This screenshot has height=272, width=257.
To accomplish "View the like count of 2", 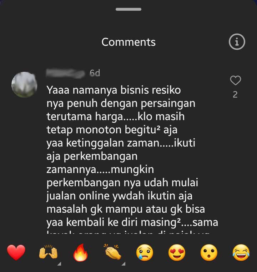I will point(235,95).
